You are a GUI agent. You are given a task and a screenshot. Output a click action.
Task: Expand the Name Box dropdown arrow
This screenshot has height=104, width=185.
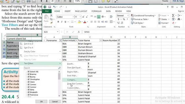(58, 32)
